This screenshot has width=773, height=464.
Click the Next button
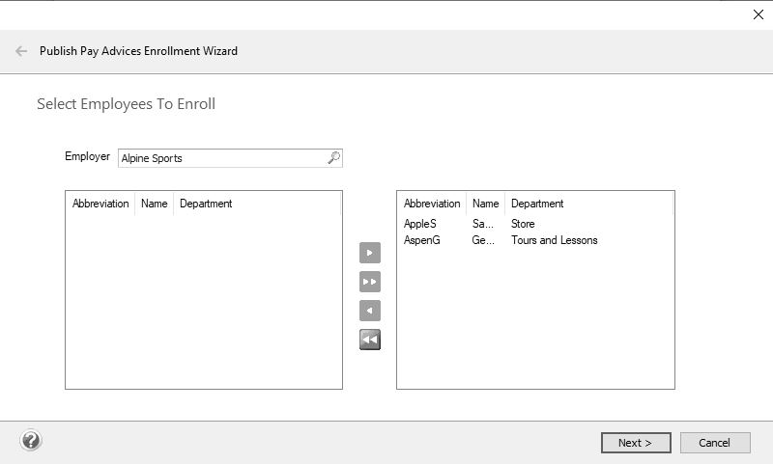click(636, 443)
